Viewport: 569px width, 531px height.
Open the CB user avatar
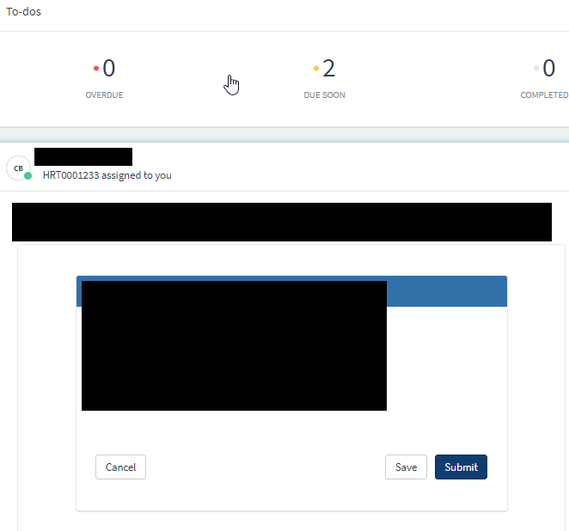(x=18, y=168)
